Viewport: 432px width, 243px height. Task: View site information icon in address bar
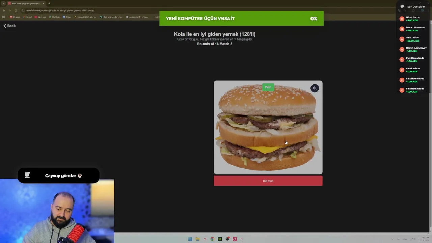pos(23,10)
